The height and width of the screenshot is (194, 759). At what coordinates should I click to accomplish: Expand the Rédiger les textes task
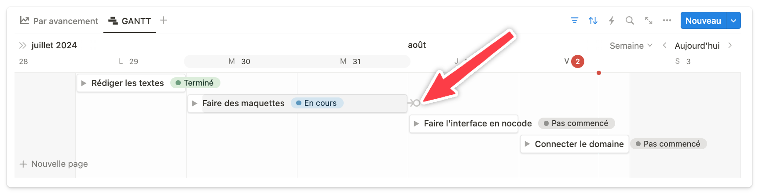[x=84, y=83]
